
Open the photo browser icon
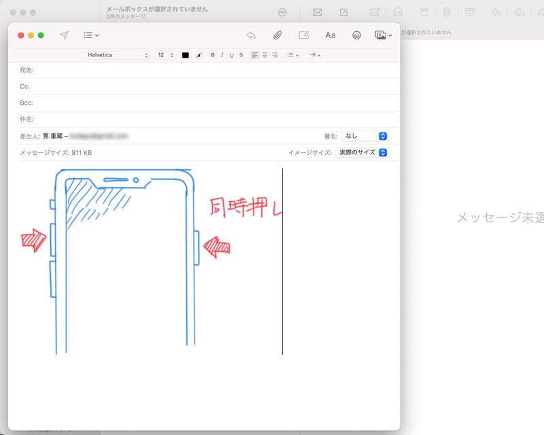pyautogui.click(x=382, y=35)
